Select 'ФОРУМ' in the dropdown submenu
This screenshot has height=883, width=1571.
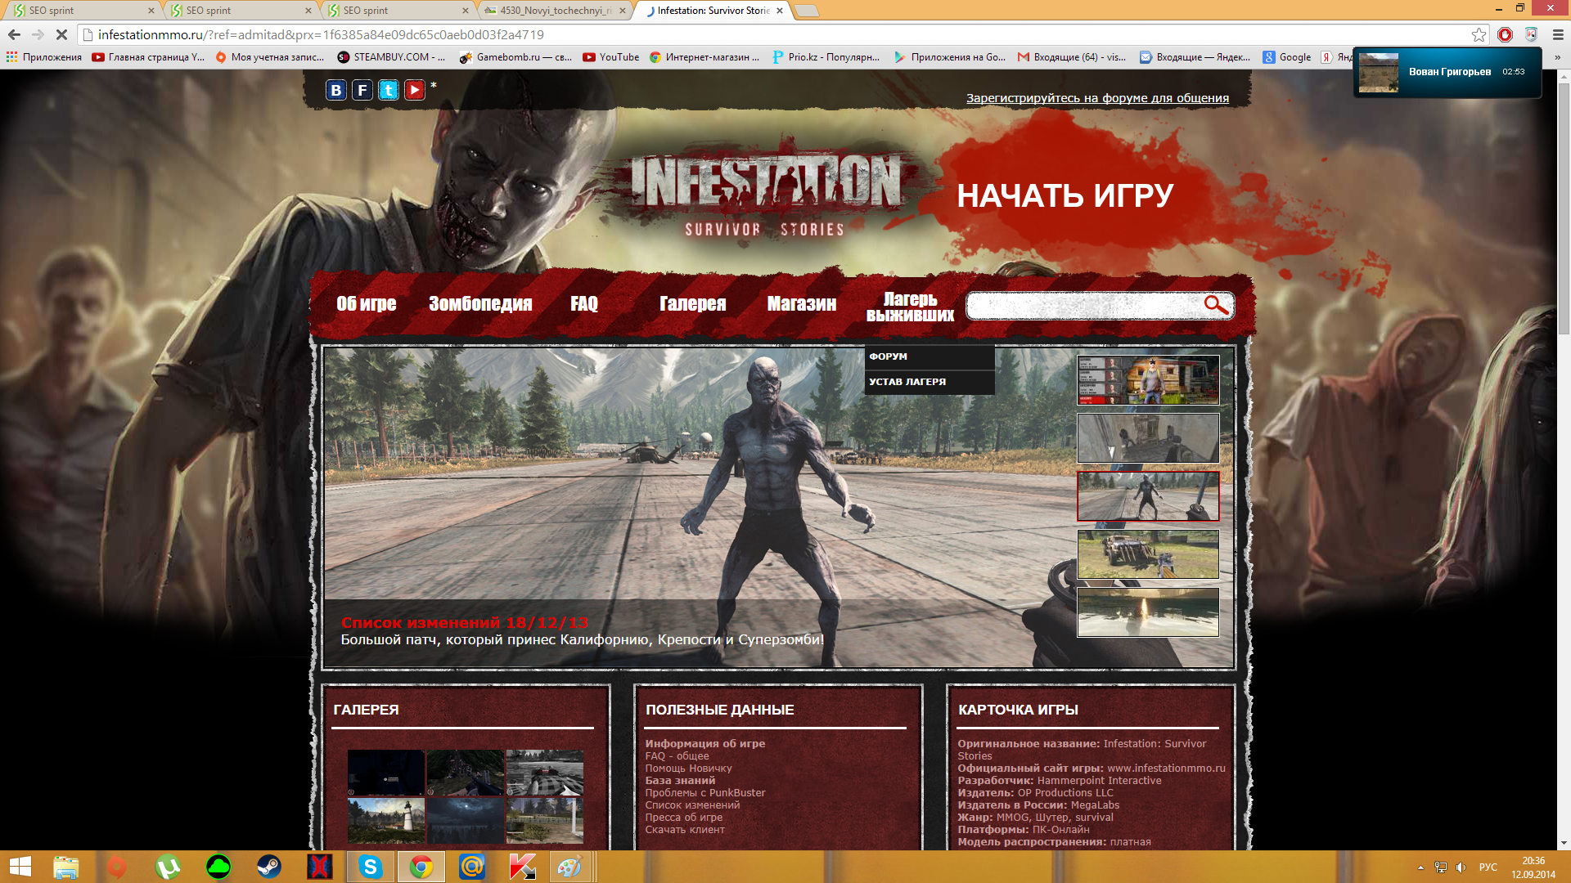[x=930, y=356]
